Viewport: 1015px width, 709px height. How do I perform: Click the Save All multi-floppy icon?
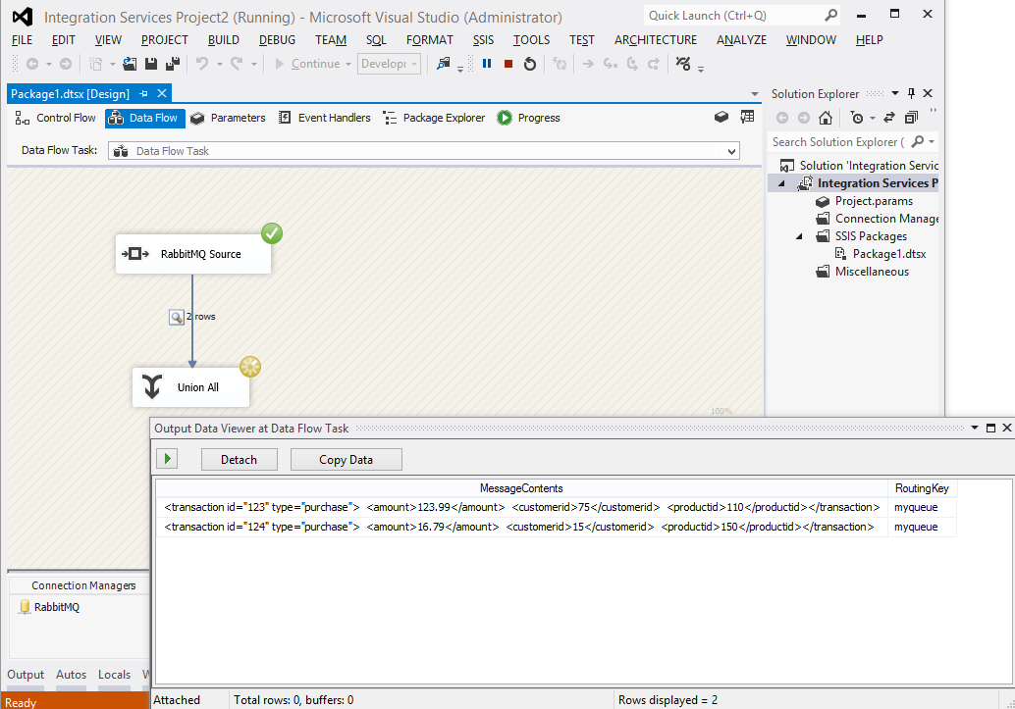173,64
